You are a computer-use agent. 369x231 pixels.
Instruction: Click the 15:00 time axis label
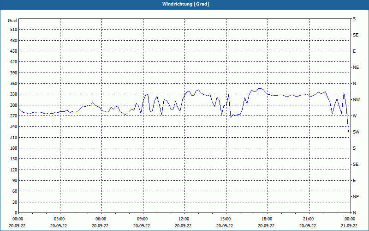point(225,219)
